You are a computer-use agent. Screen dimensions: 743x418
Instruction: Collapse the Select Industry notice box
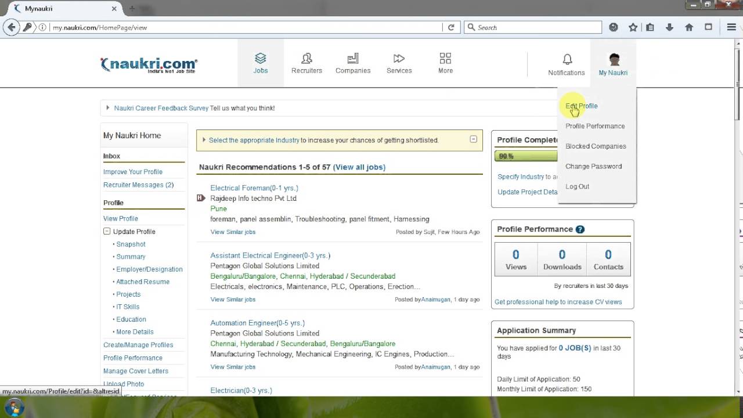point(473,139)
